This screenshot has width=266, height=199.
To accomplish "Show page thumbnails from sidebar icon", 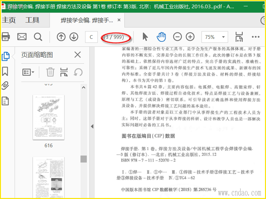I will [6, 56].
